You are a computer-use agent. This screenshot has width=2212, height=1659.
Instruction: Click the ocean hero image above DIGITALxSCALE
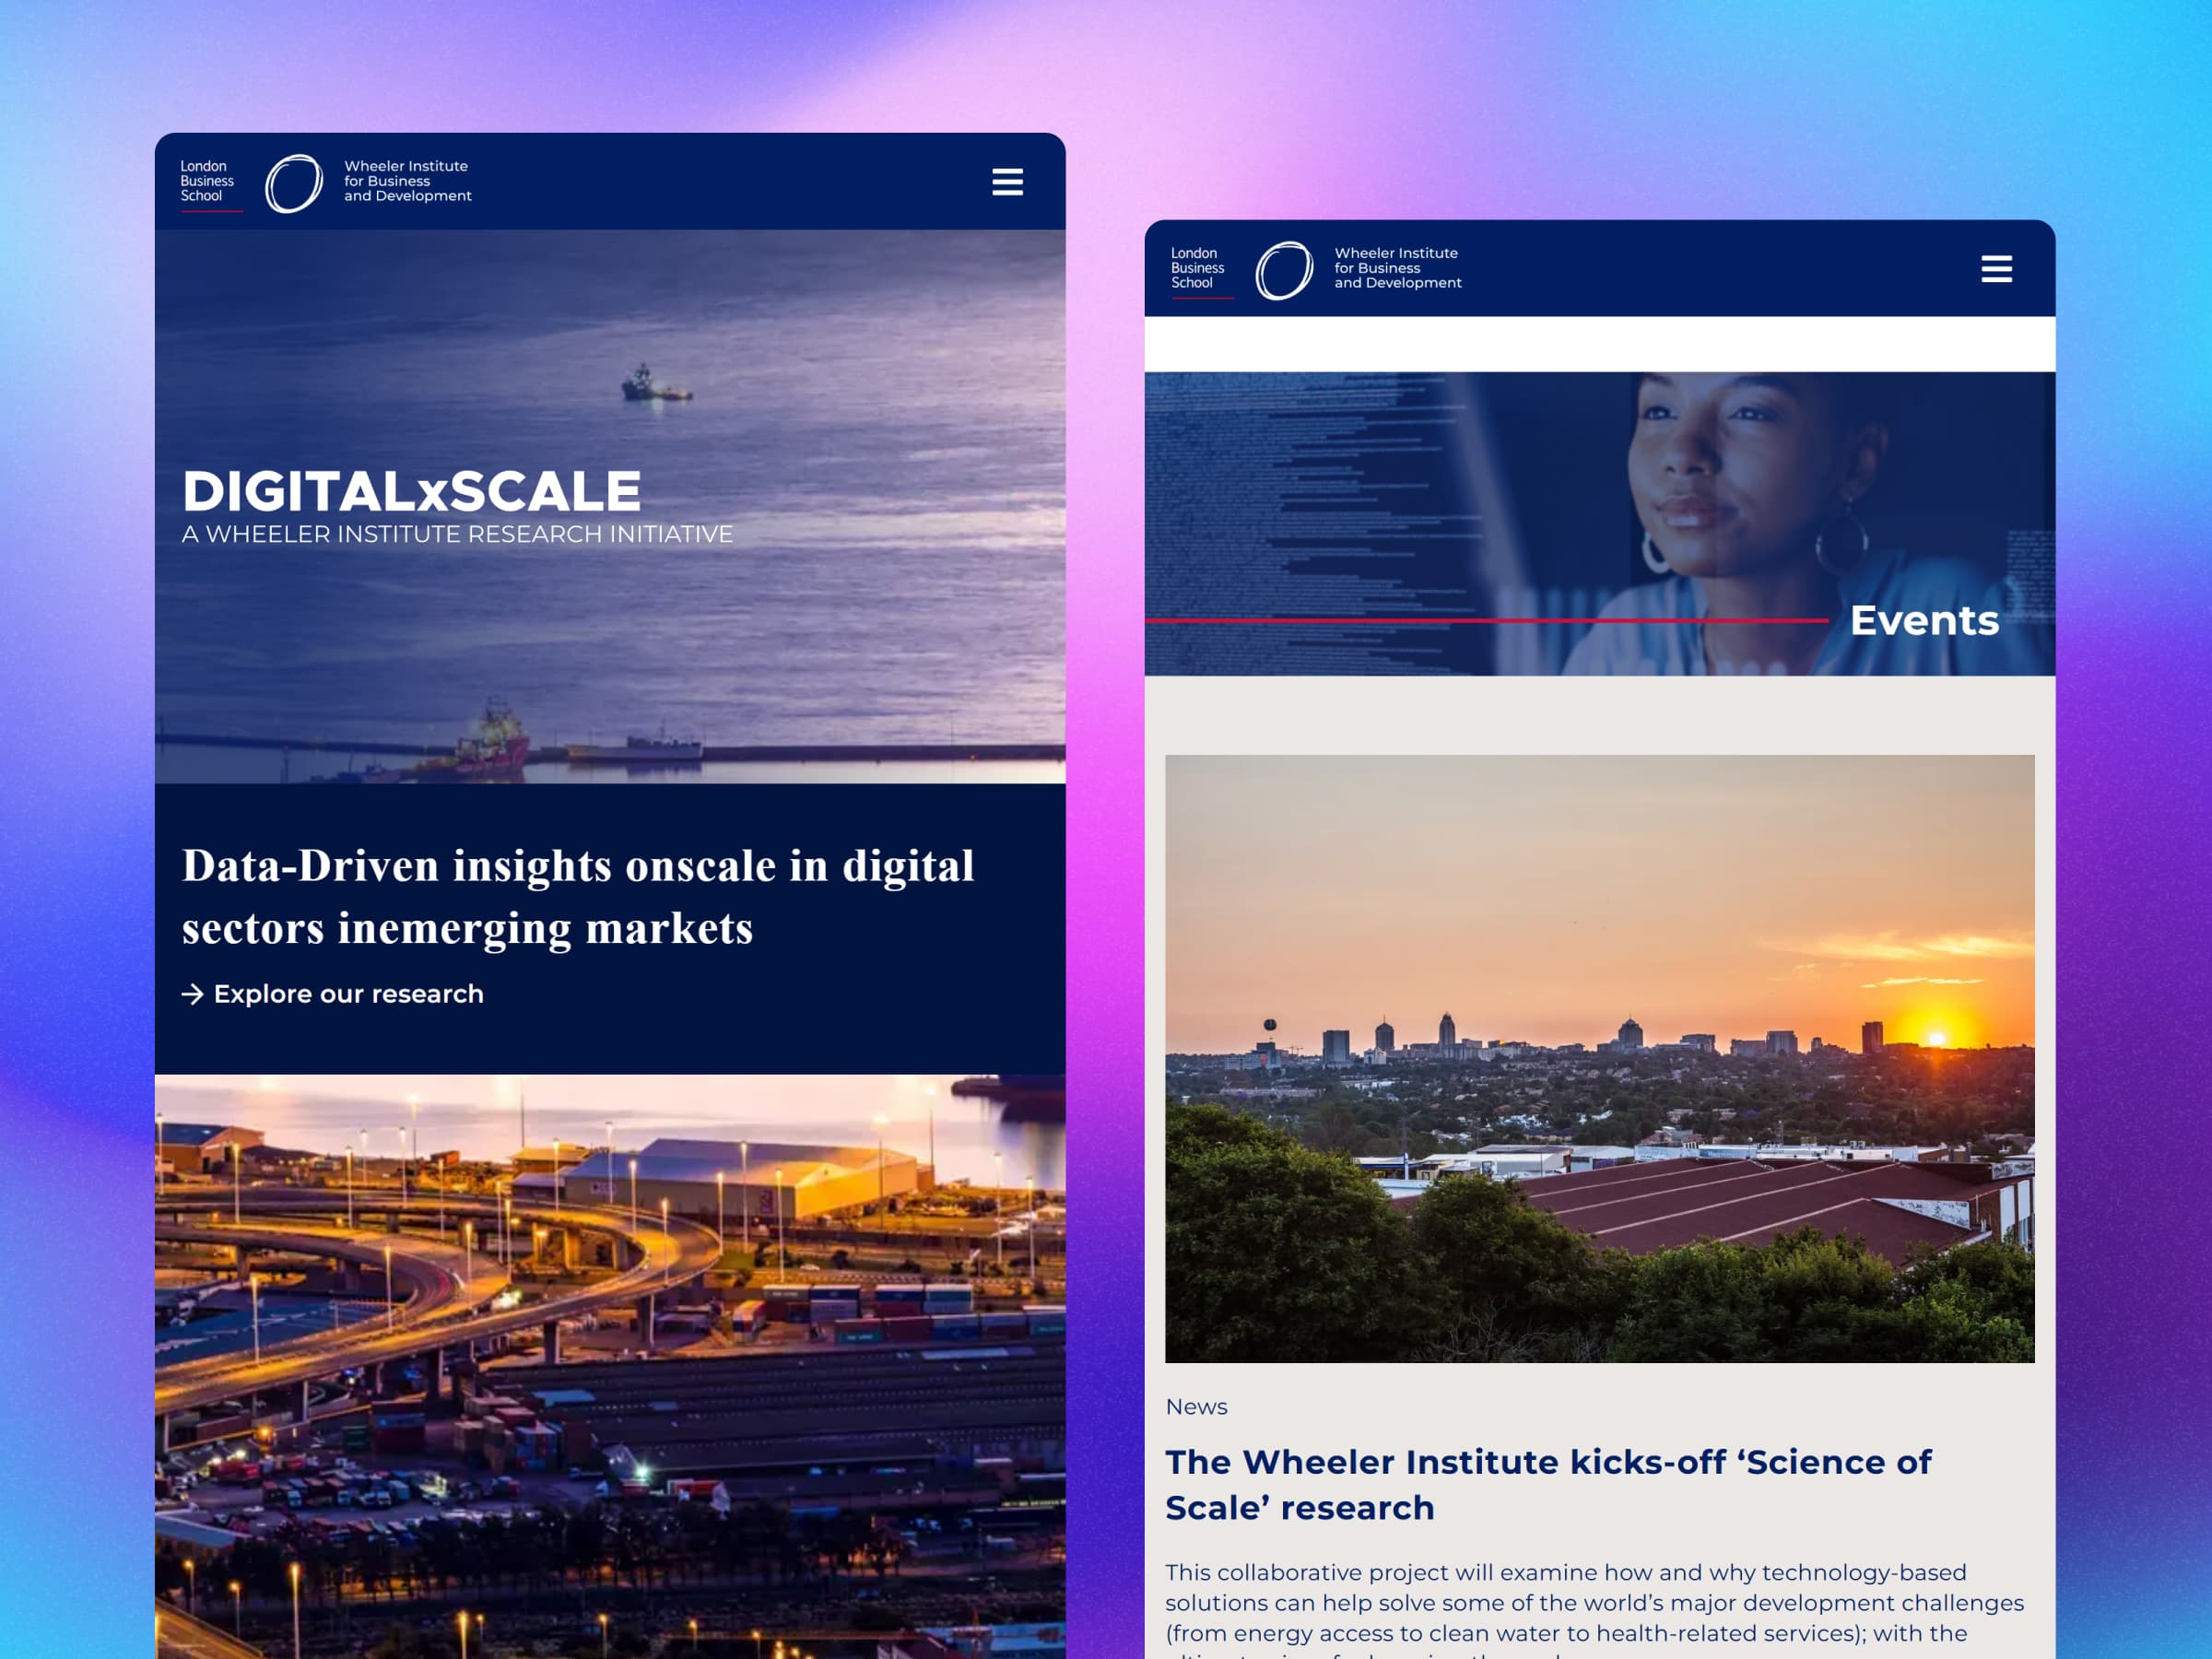point(608,330)
